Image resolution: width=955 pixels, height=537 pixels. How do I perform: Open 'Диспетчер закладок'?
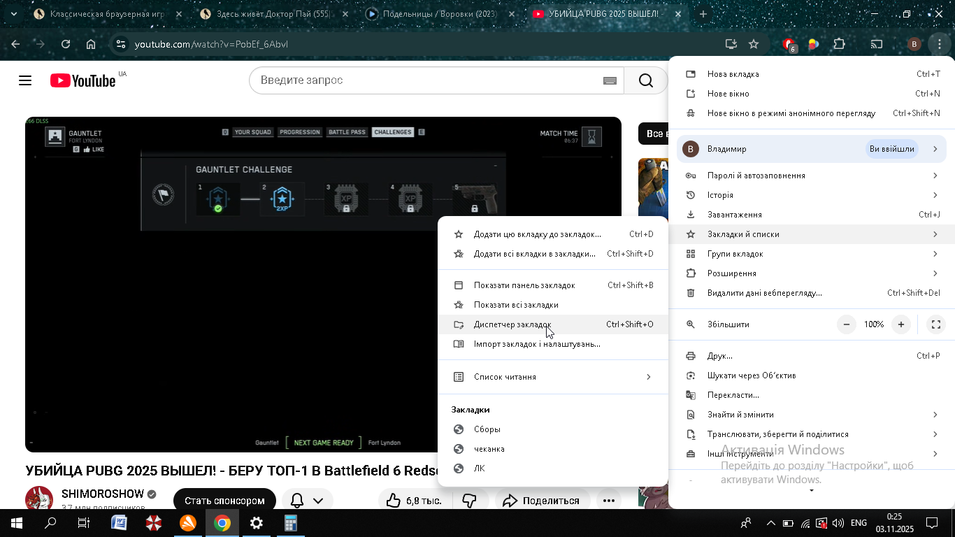(553, 324)
